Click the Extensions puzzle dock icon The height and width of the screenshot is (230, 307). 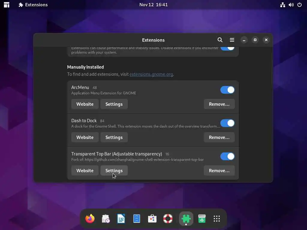(x=186, y=218)
